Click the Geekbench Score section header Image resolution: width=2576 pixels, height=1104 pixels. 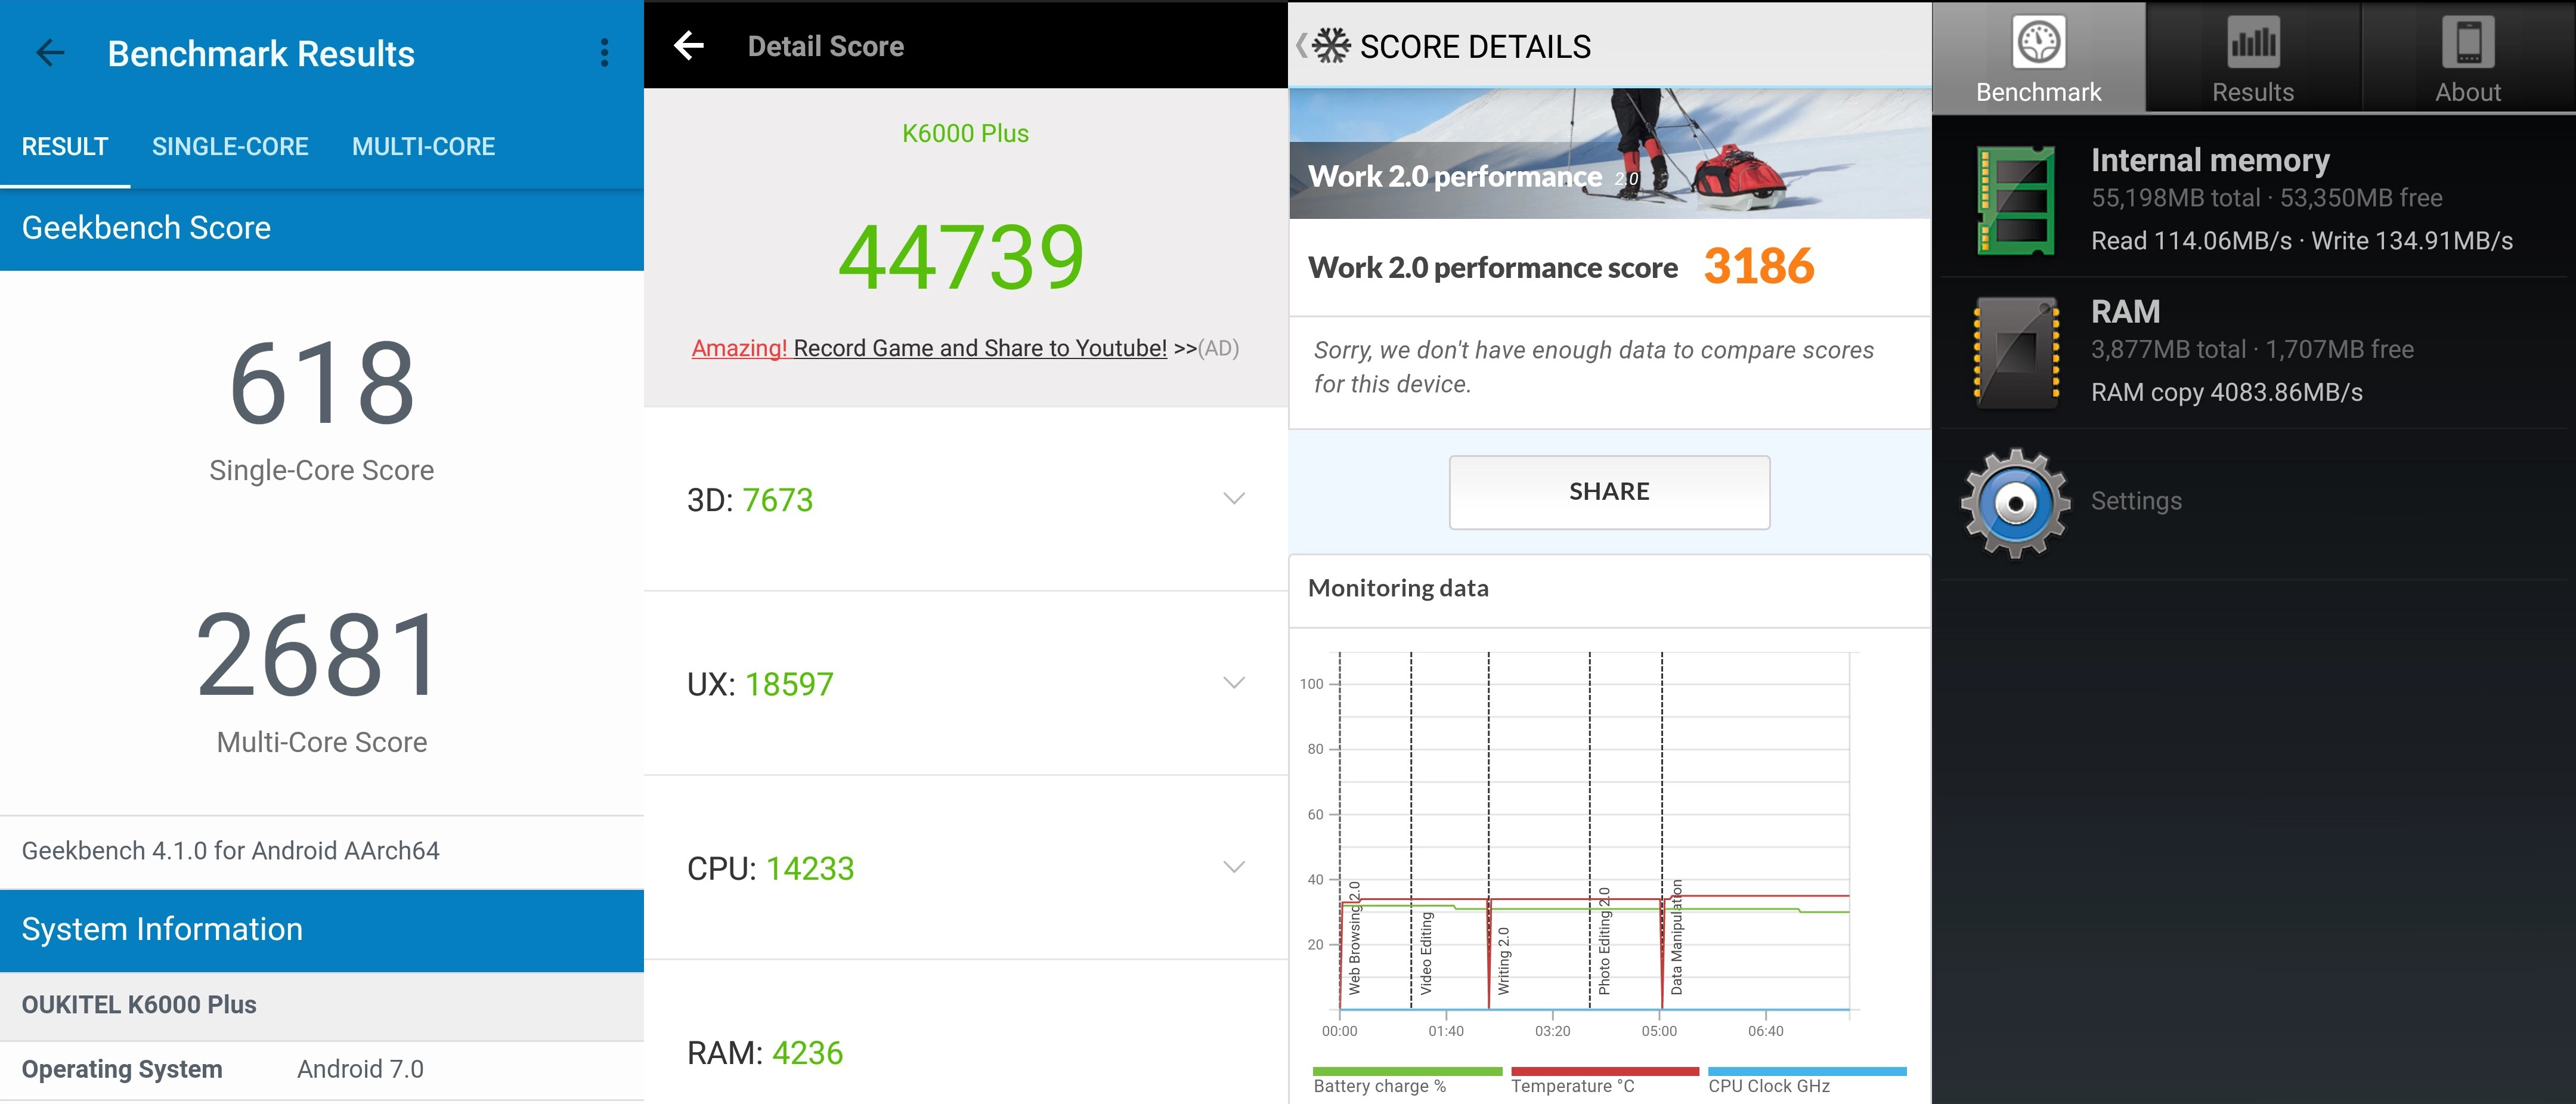tap(322, 228)
